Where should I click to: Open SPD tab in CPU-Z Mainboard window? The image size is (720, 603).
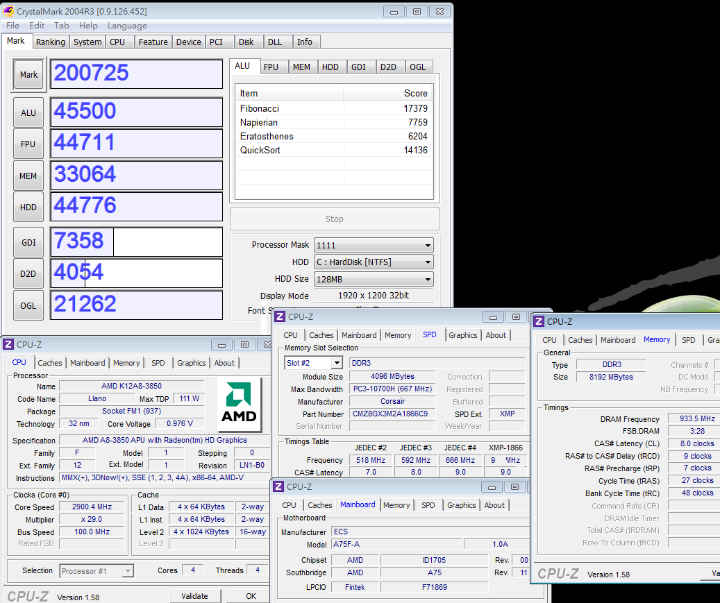point(428,505)
